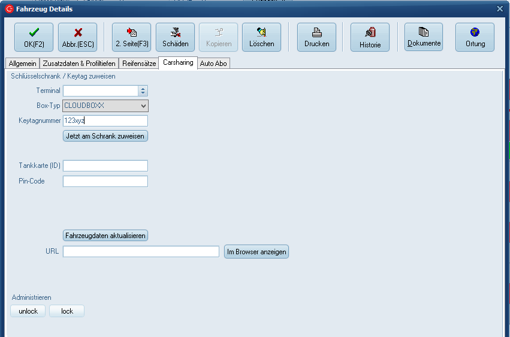The image size is (510, 337).
Task: Select the Reifensätze tab
Action: pos(138,64)
